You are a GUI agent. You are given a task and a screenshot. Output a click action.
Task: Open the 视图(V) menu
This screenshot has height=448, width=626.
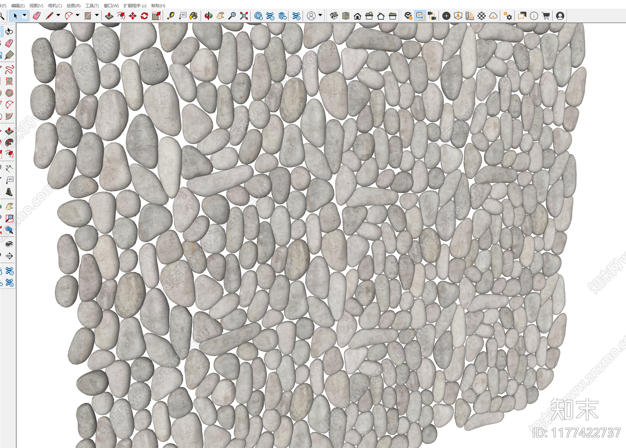36,6
